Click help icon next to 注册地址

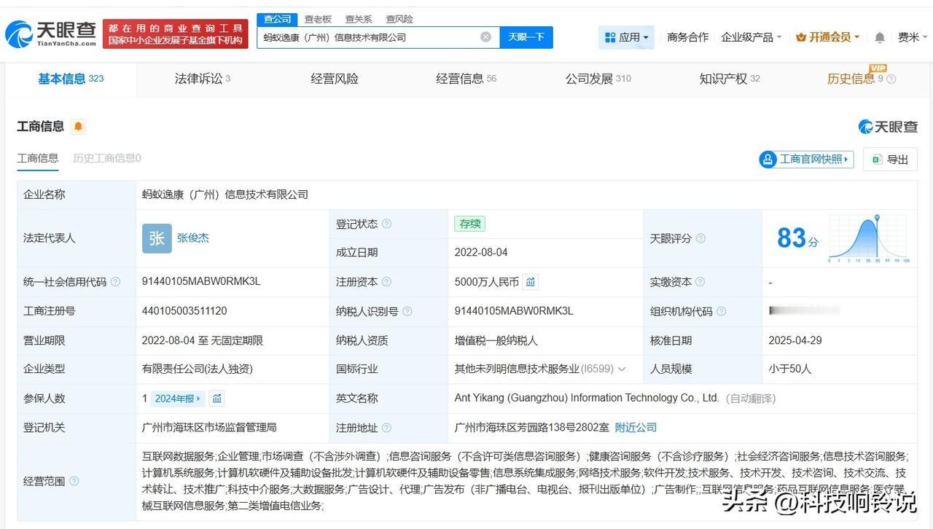(x=386, y=428)
